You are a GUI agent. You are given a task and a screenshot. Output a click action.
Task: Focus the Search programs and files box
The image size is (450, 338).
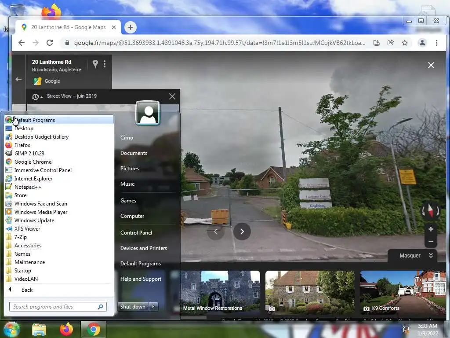point(58,307)
